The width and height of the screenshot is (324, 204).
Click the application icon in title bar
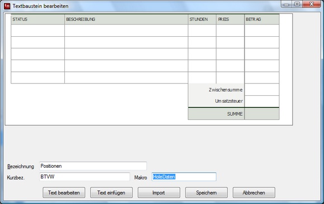[x=7, y=6]
